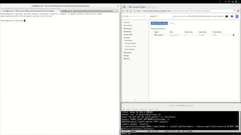Viewport: 241px width, 135px height.
Task: Open the console settings gear icon
Action: point(232,16)
